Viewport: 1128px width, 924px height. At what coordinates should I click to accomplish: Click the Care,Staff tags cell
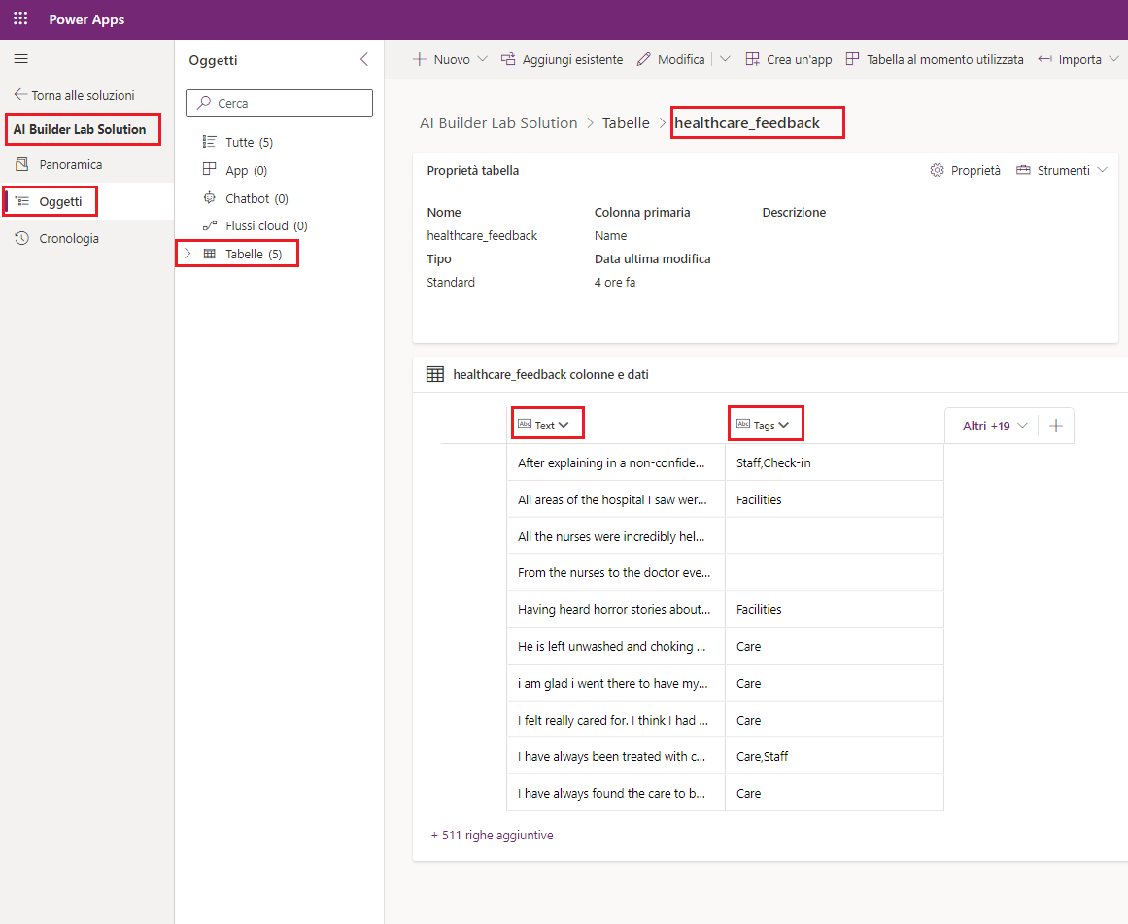835,756
